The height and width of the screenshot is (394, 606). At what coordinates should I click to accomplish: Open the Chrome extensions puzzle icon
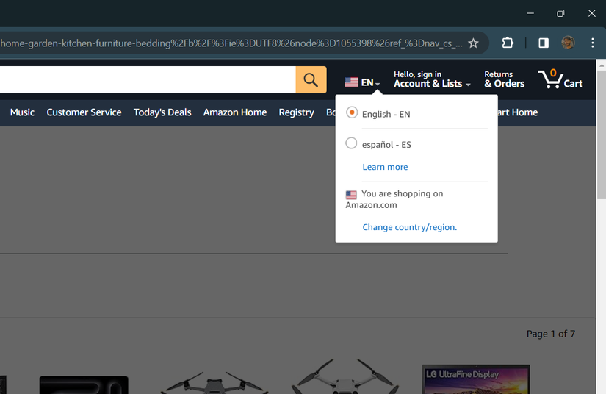pyautogui.click(x=508, y=43)
